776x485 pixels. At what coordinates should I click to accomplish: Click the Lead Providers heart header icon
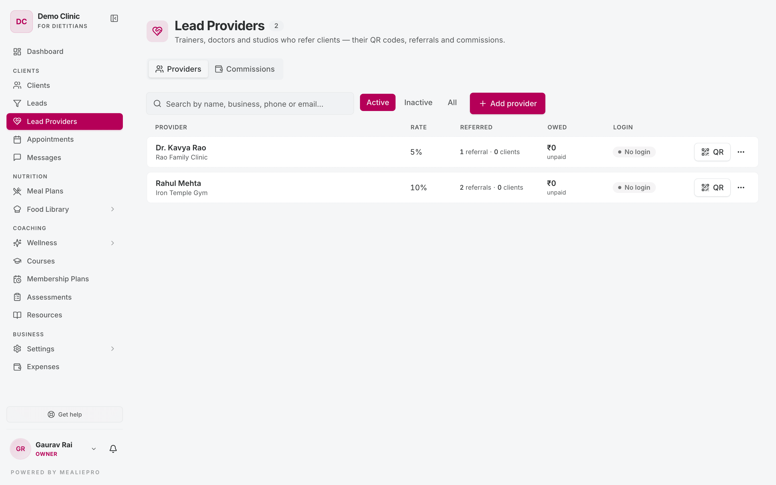157,31
